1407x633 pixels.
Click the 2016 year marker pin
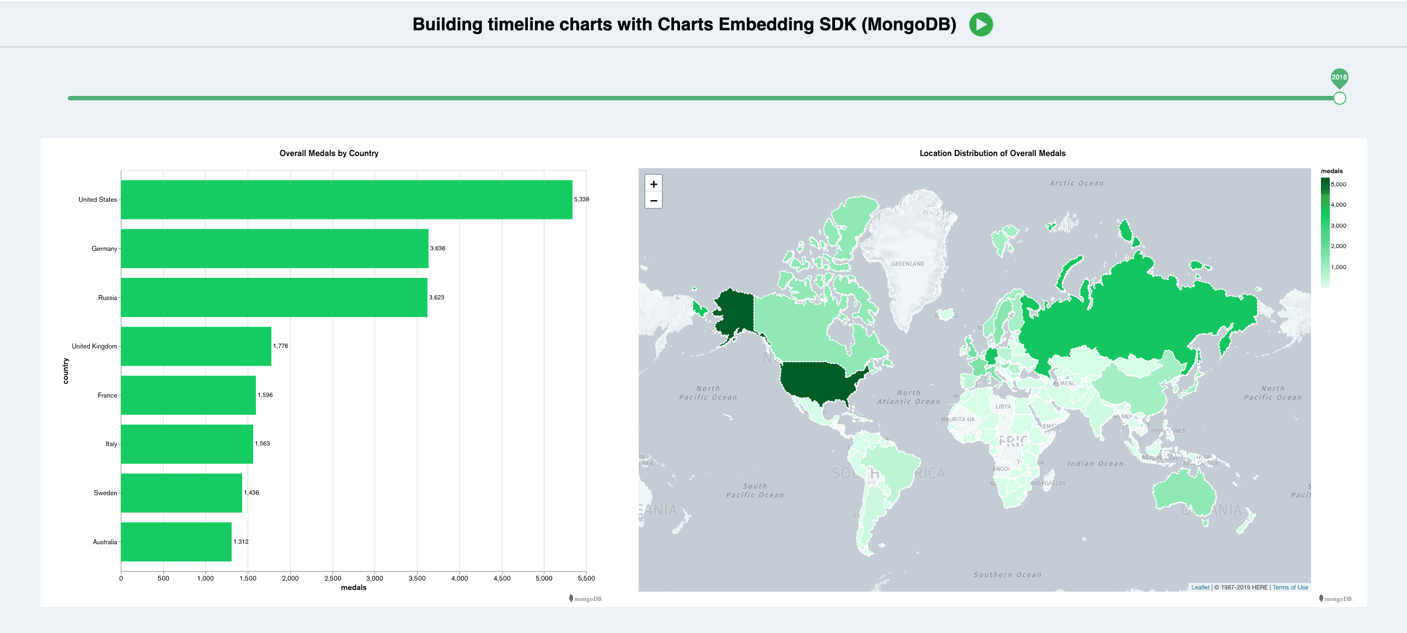1339,78
